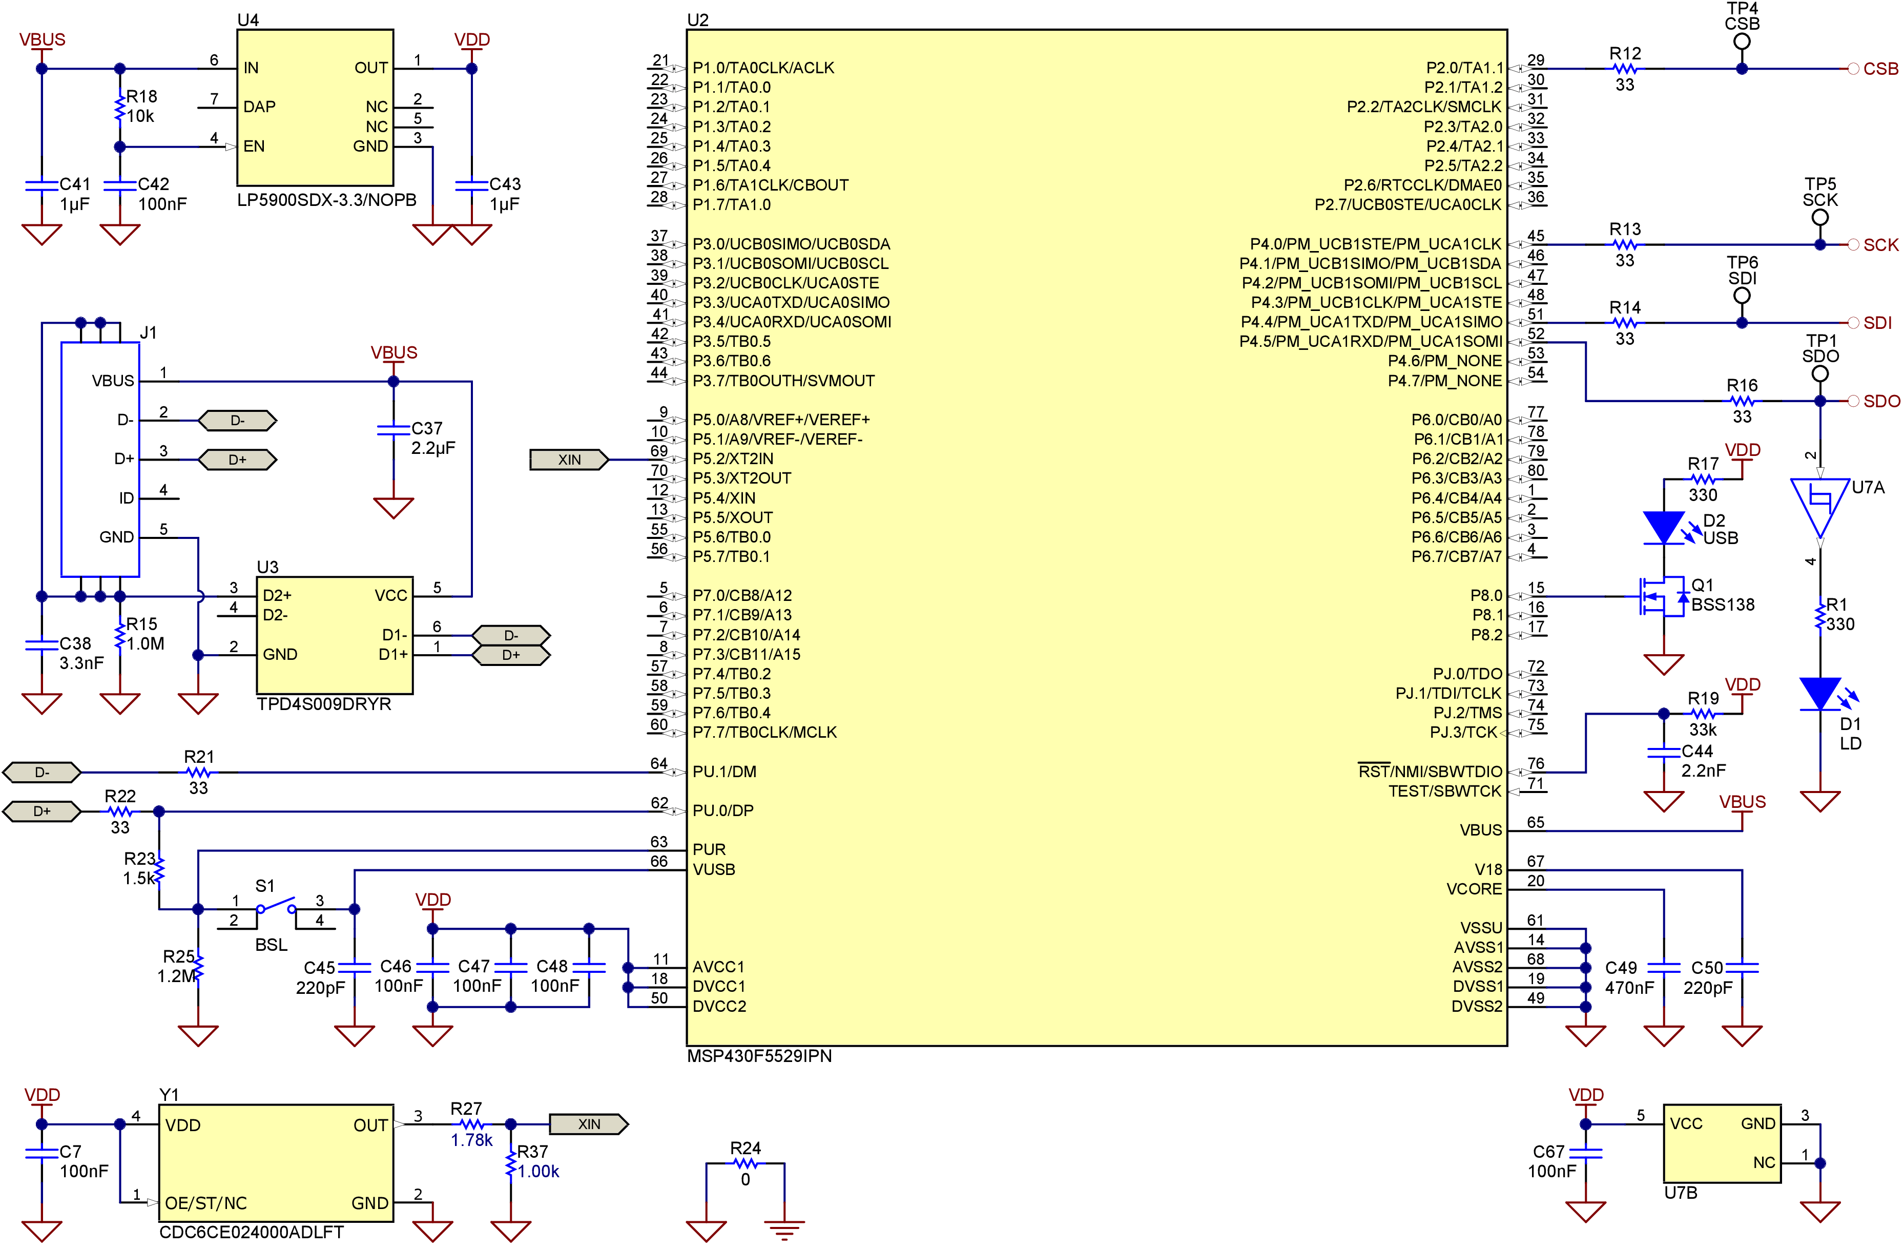Viewport: 1904px width, 1250px height.
Task: Select the U4 LP5900SDX regulator block
Action: pyautogui.click(x=315, y=107)
